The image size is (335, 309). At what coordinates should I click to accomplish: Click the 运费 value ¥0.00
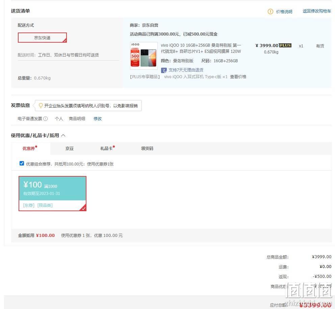pos(326,267)
